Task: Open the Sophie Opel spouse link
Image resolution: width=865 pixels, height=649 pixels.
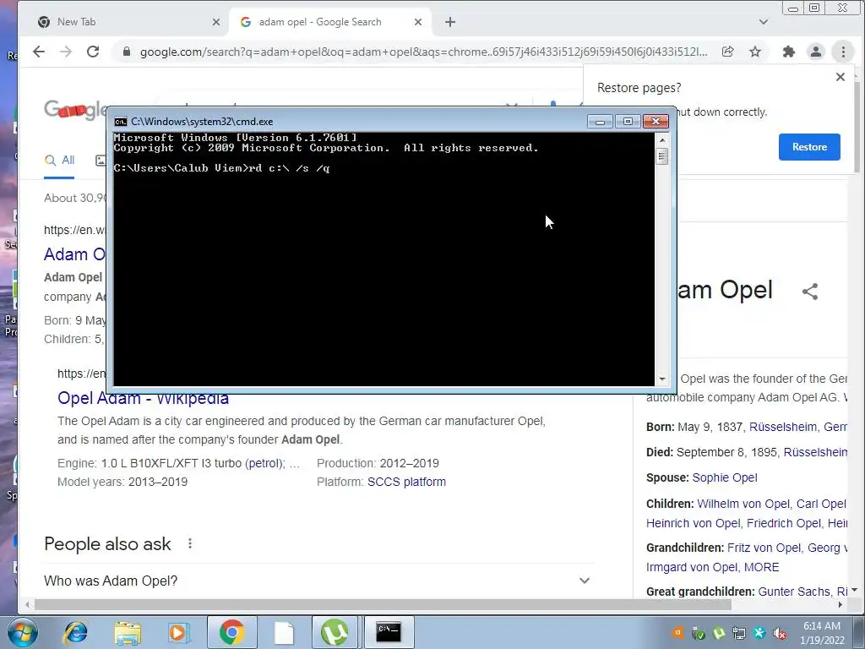Action: coord(724,477)
